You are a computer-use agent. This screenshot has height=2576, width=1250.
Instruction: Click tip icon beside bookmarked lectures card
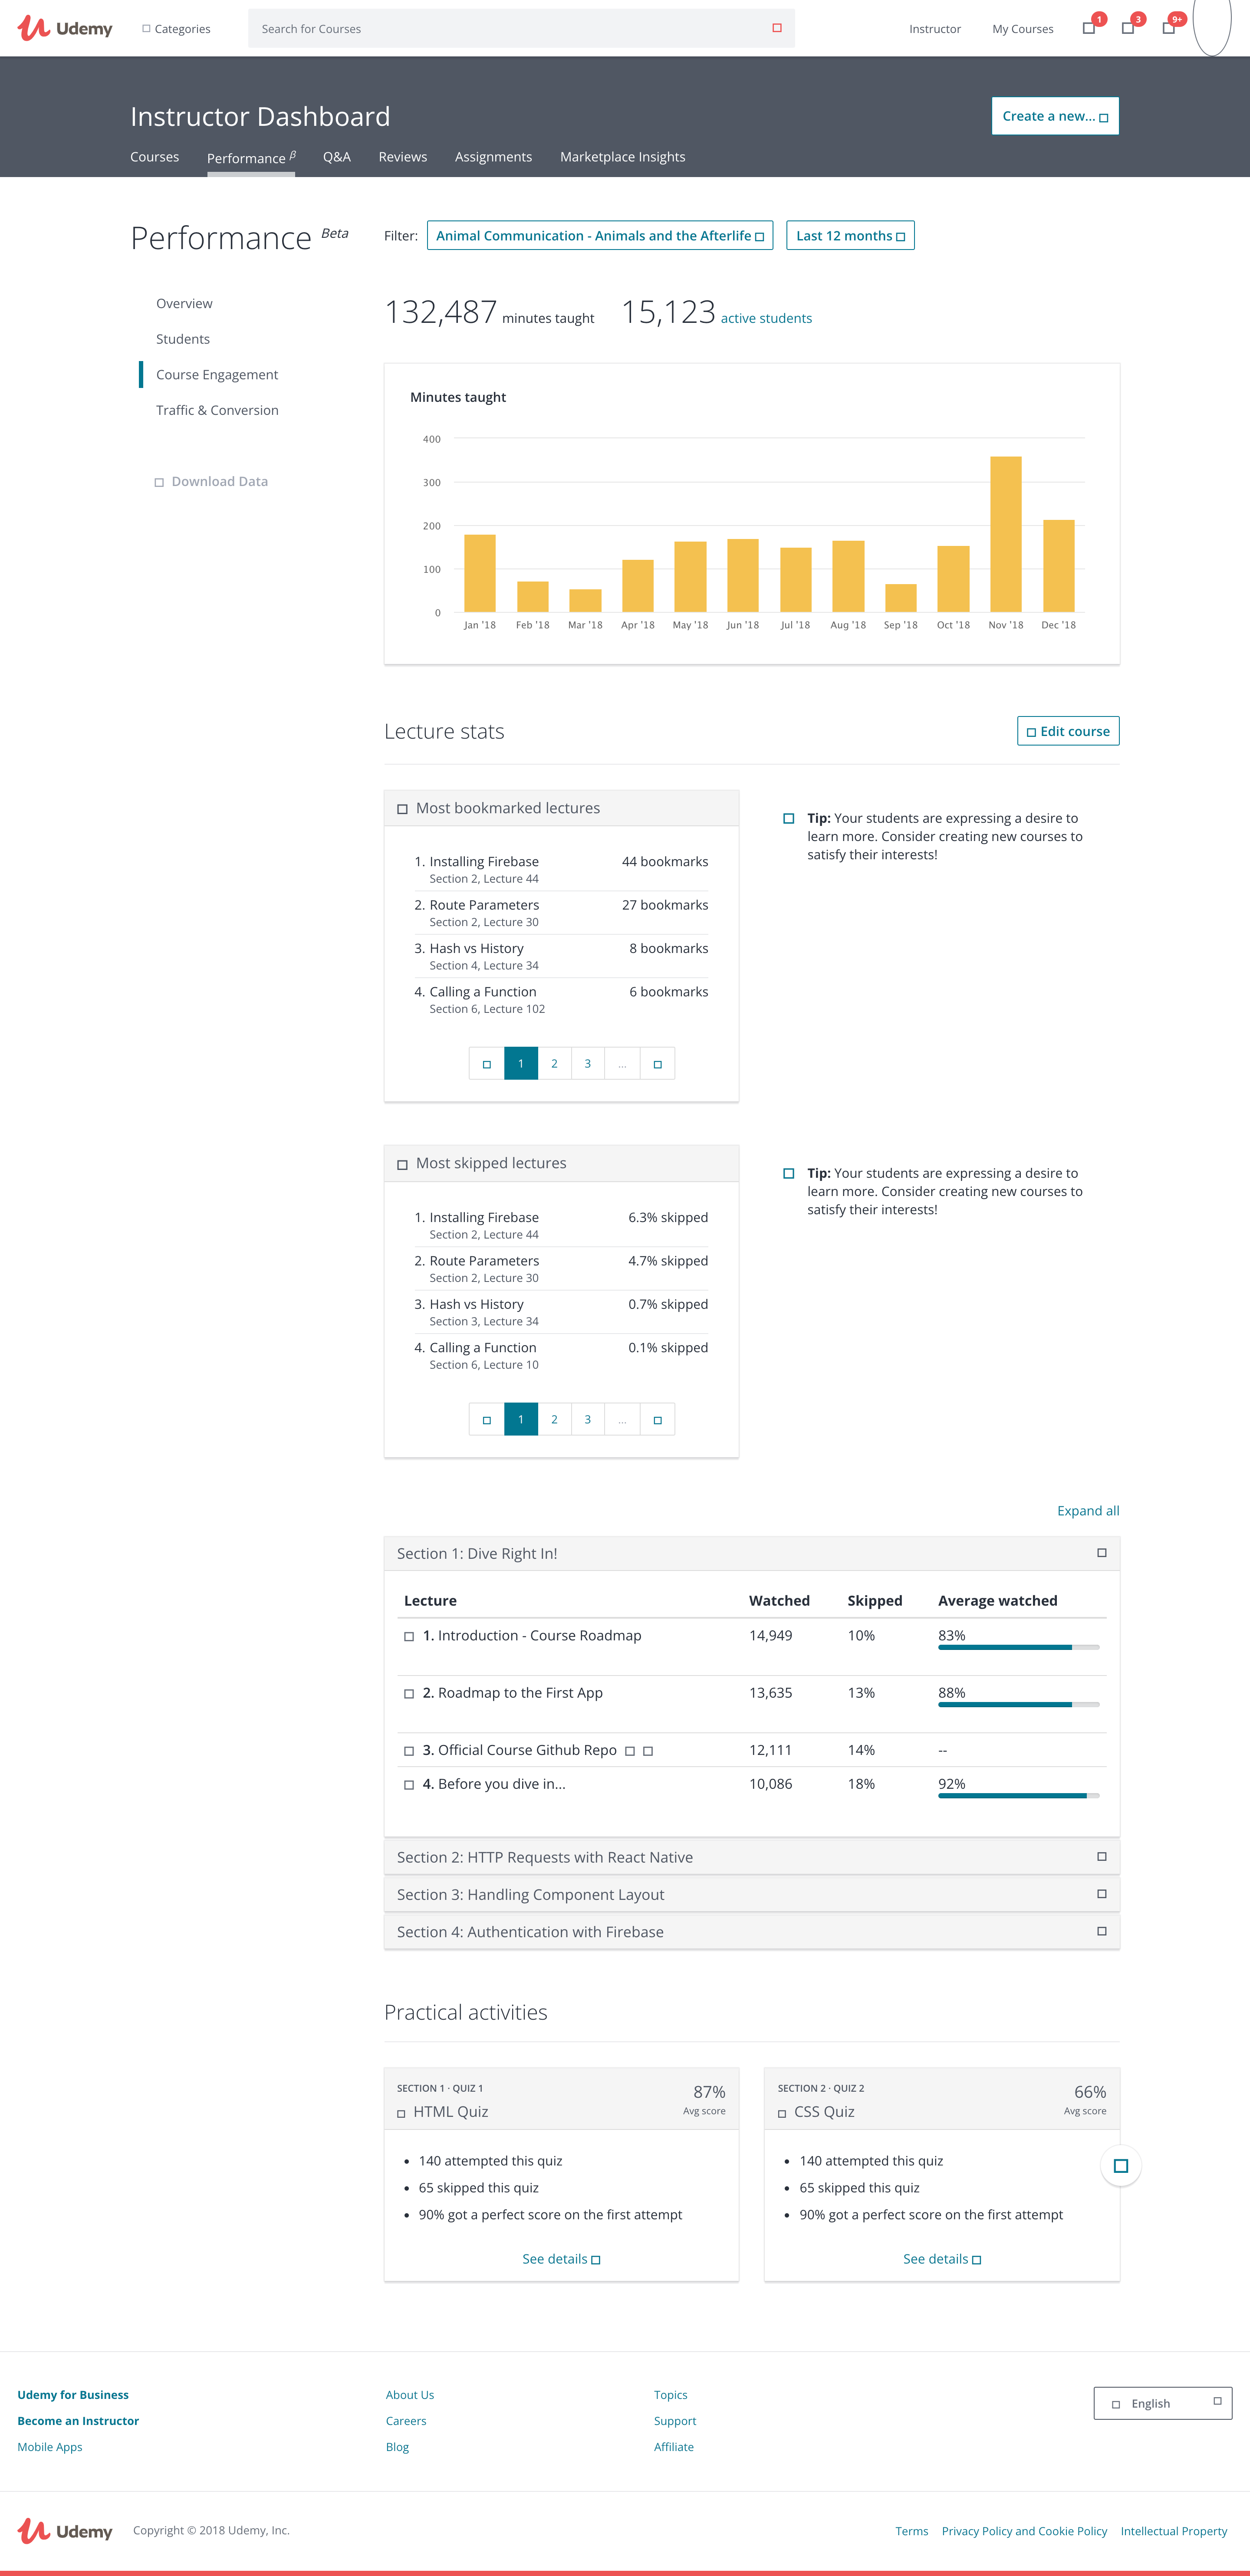click(x=789, y=818)
